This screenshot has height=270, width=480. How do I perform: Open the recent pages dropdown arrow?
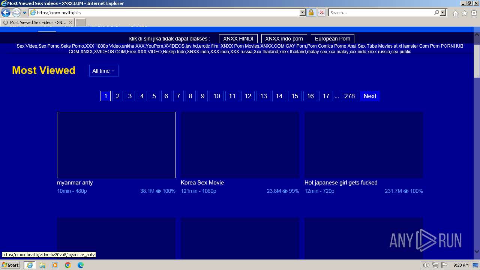[25, 13]
